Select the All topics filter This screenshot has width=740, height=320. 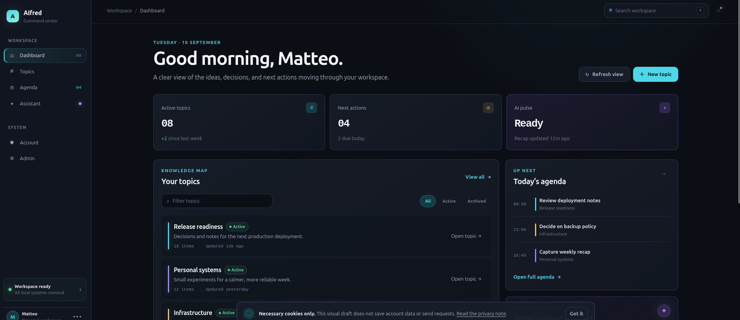pos(428,201)
